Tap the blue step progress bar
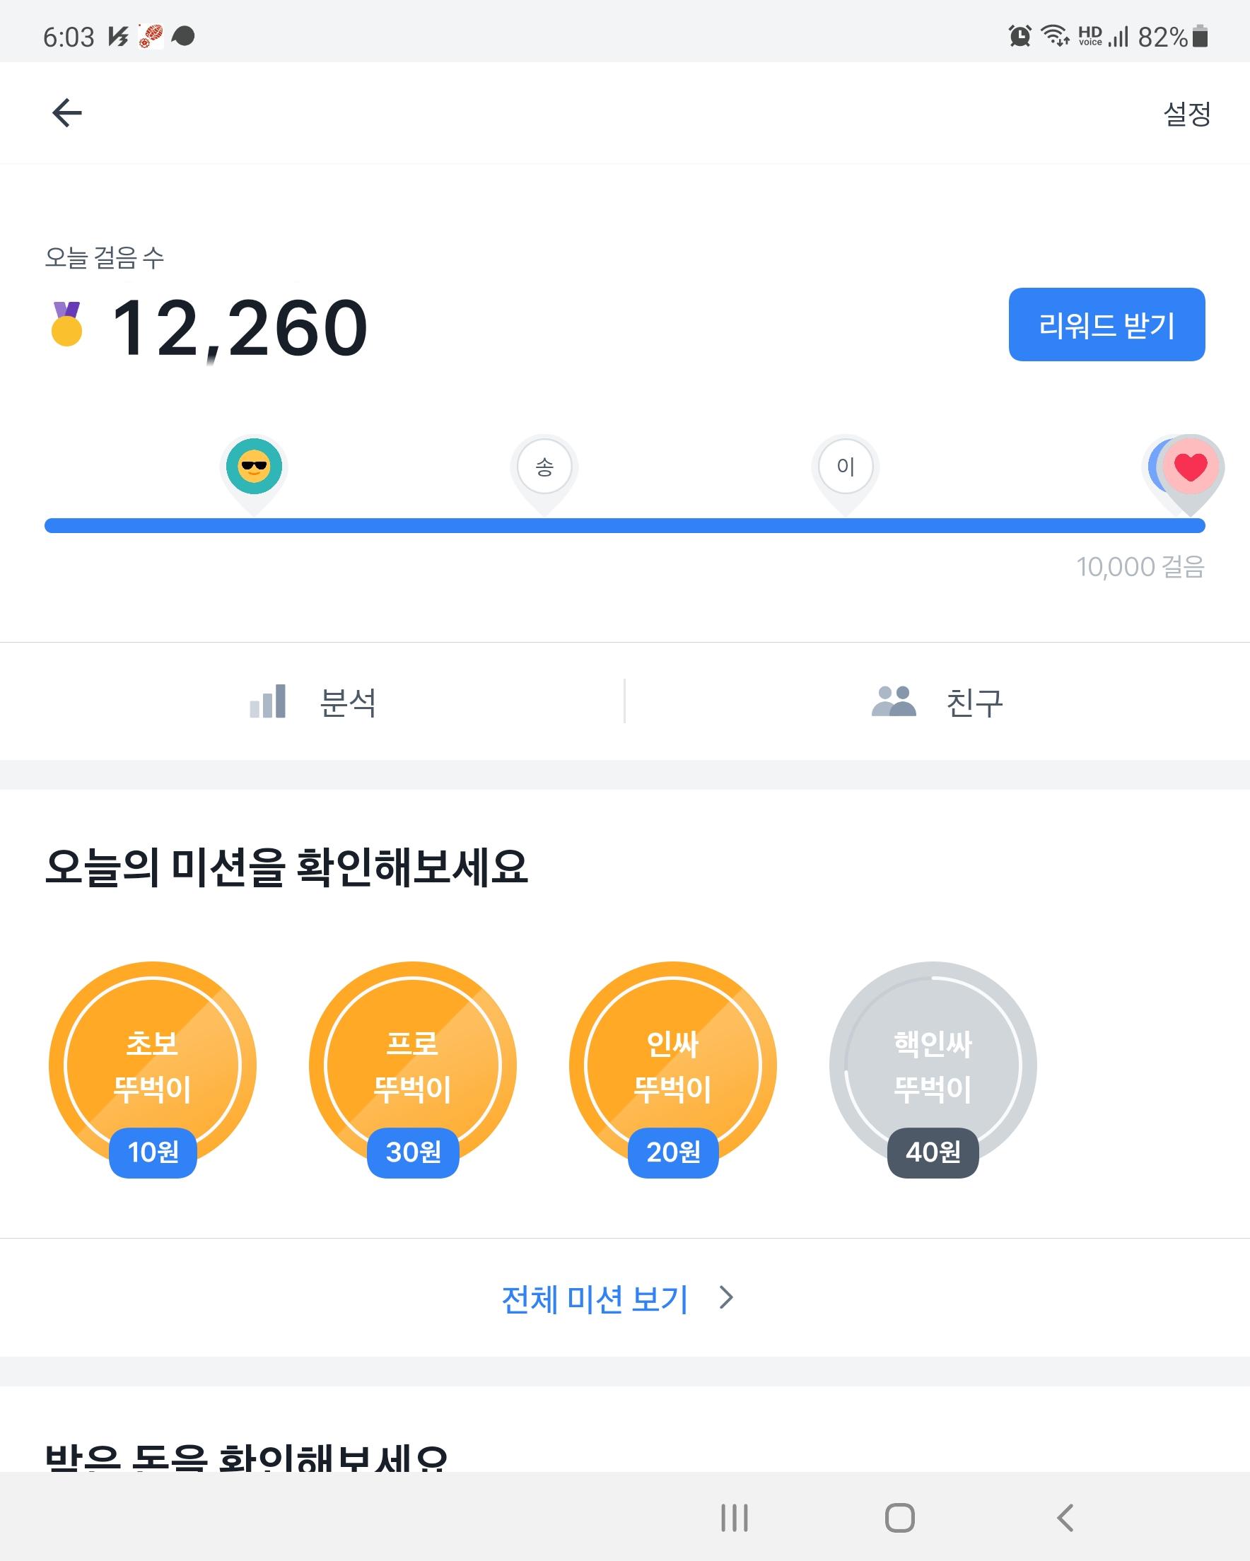The height and width of the screenshot is (1561, 1250). tap(624, 526)
